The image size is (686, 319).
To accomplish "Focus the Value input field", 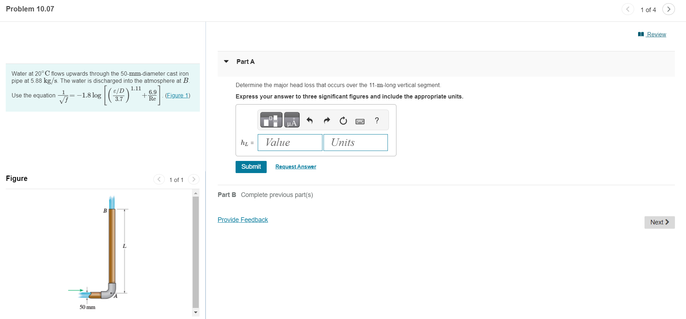I will [x=290, y=142].
